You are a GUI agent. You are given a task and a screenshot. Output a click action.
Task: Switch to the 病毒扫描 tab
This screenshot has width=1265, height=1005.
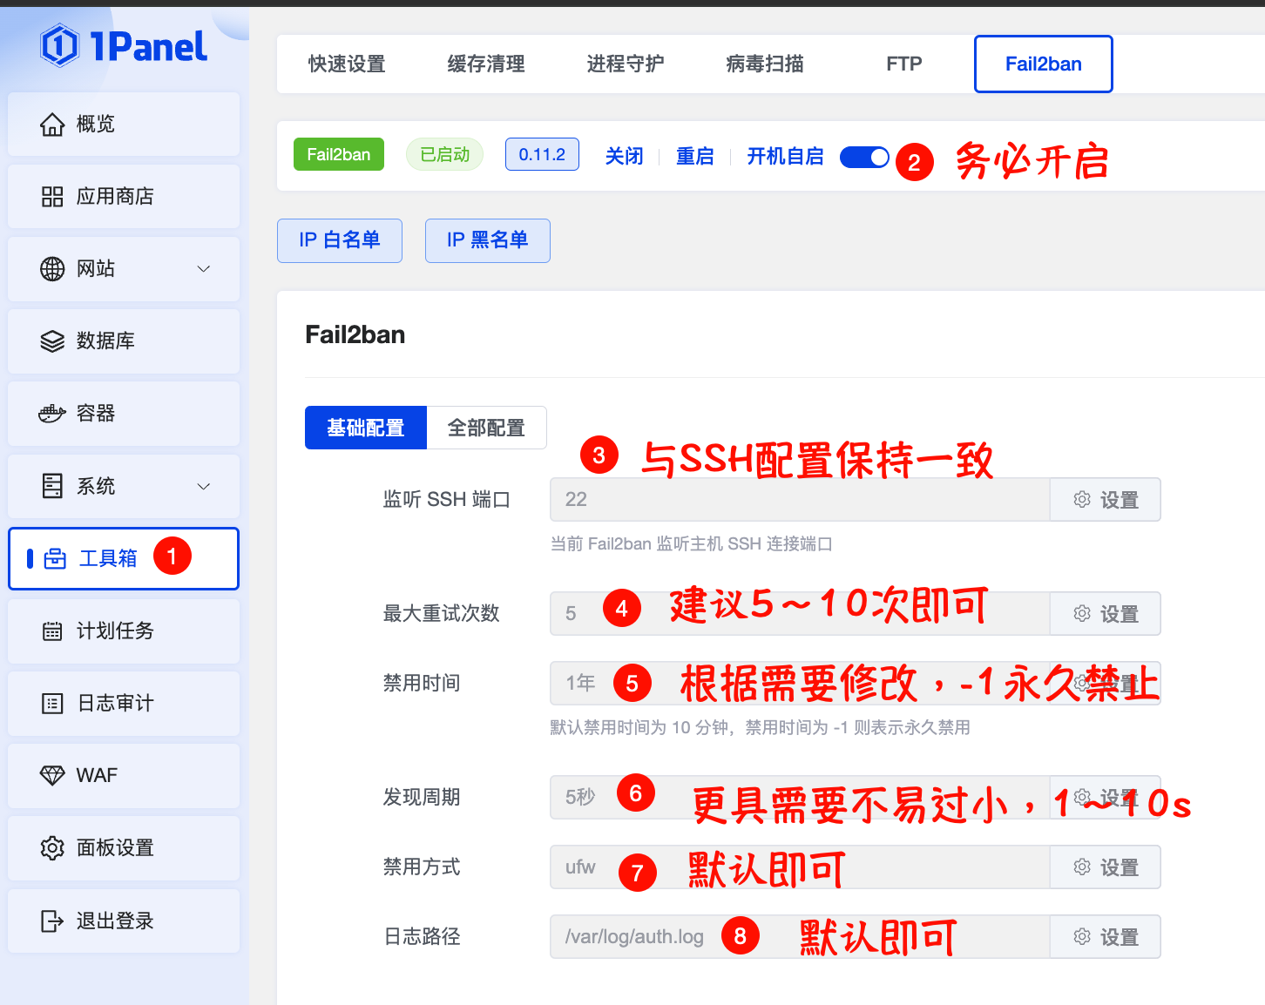(x=765, y=64)
